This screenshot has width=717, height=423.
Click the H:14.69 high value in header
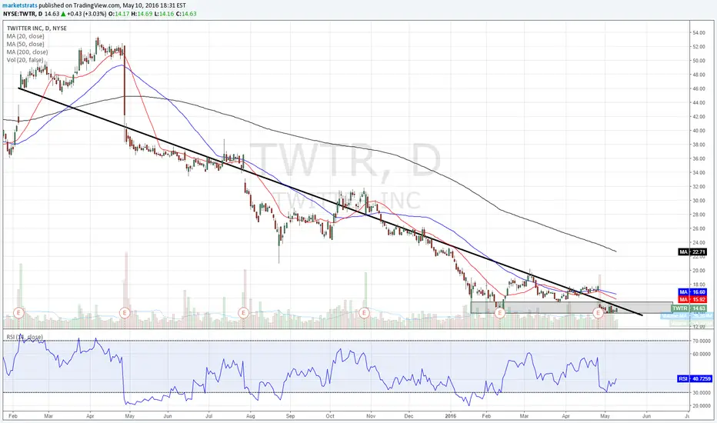pyautogui.click(x=141, y=14)
